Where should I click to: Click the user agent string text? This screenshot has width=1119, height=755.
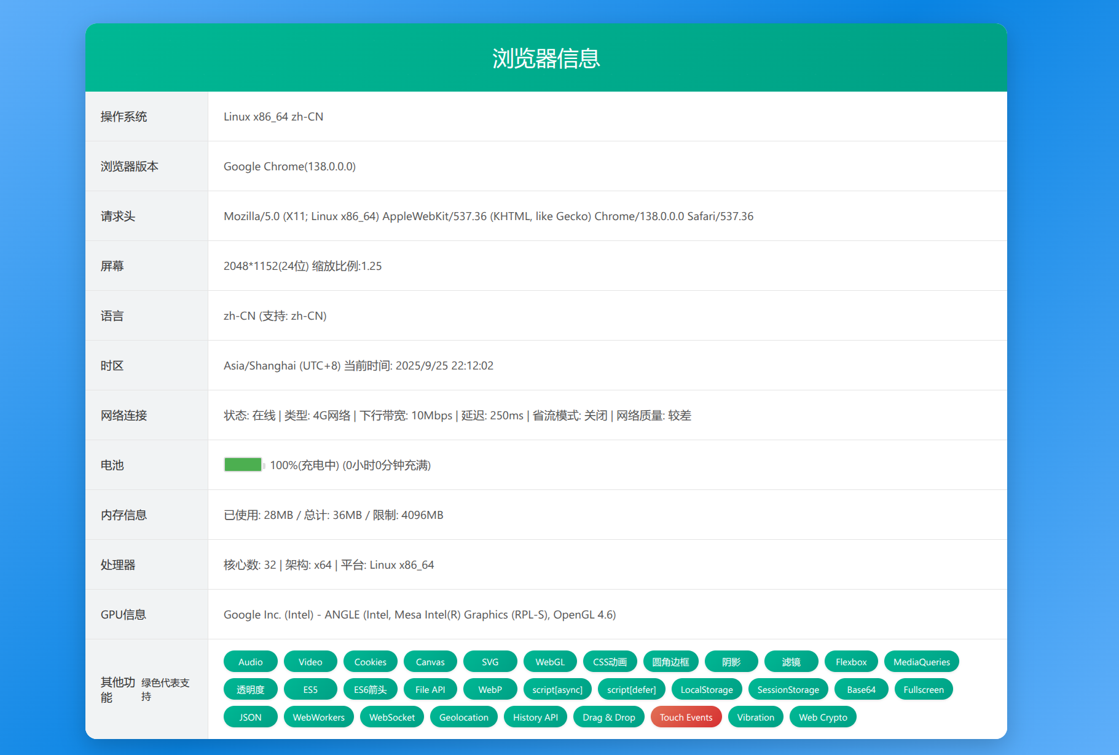point(488,216)
